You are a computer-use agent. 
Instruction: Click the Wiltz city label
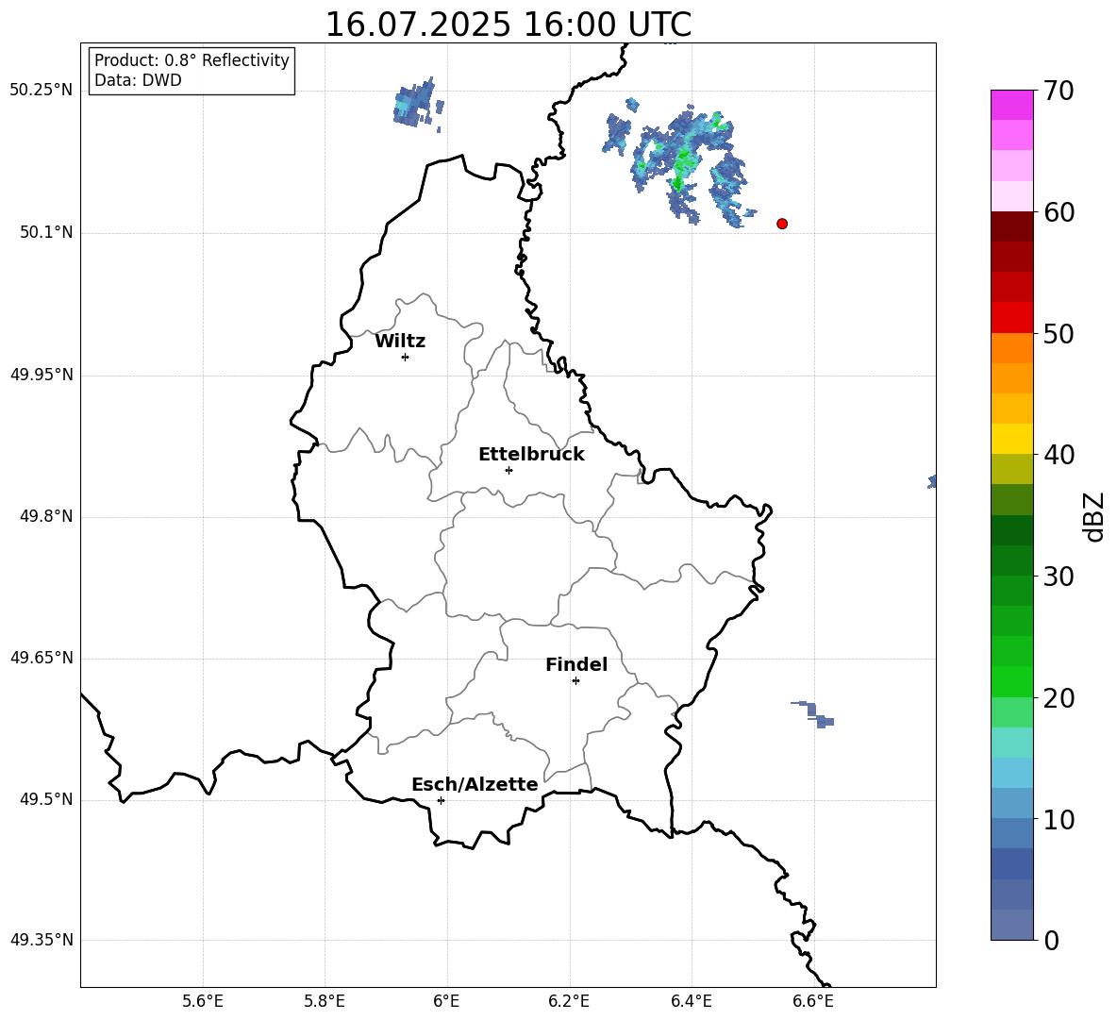[x=400, y=342]
